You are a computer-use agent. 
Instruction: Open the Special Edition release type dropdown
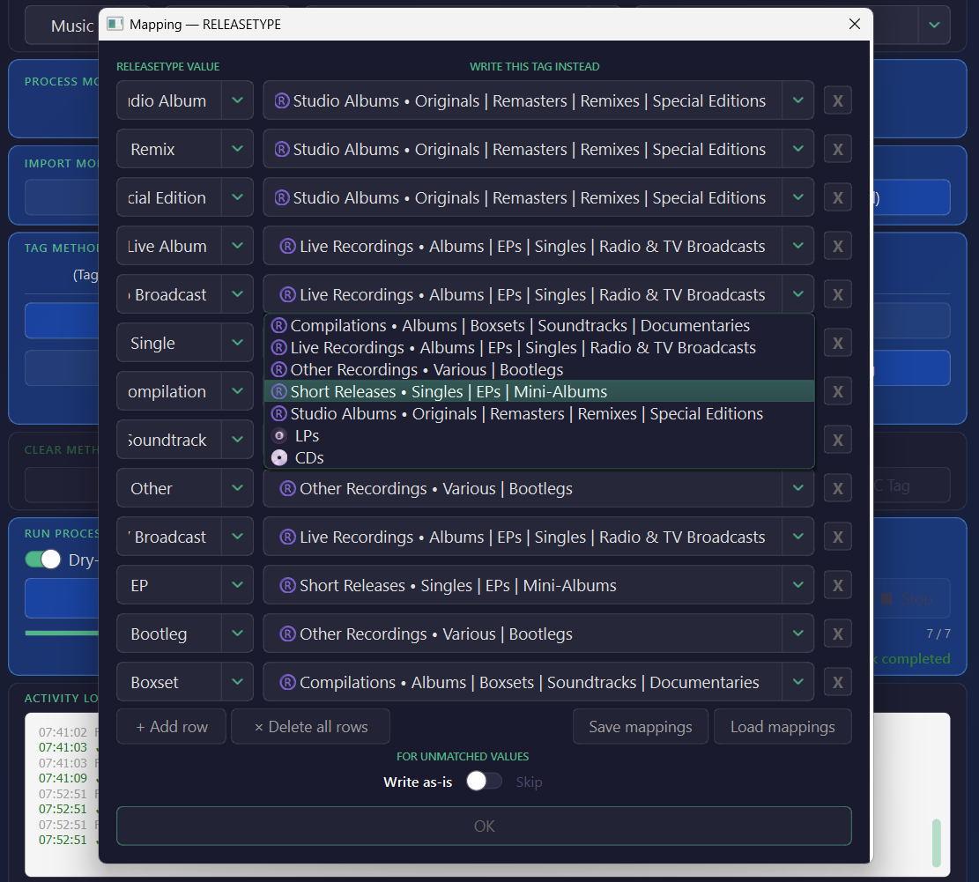pos(237,196)
